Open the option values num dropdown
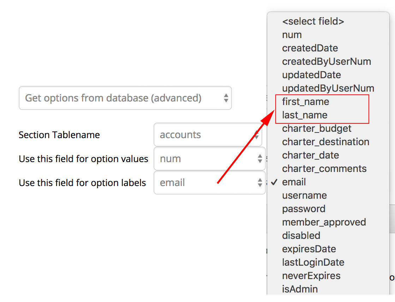This screenshot has height=302, width=395. [209, 159]
